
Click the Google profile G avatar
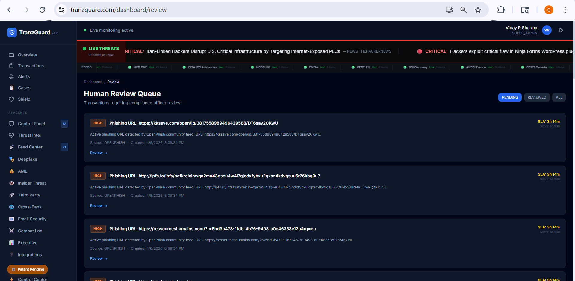[x=549, y=10]
